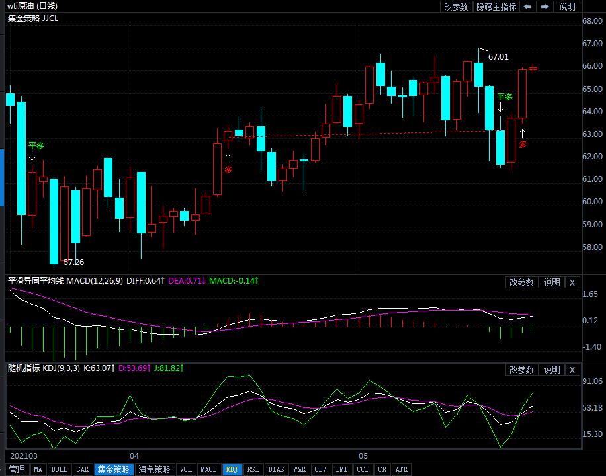The height and width of the screenshot is (476, 606).
Task: Click the 67.01 high price marker
Action: click(x=498, y=57)
